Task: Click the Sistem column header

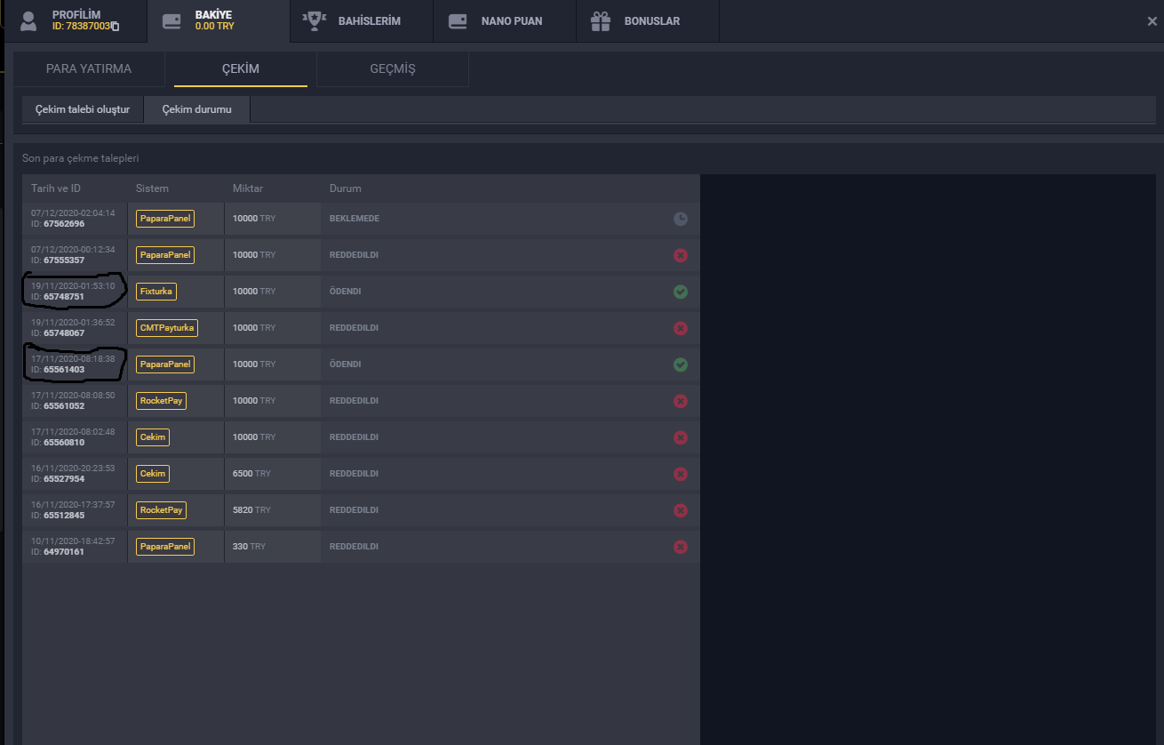Action: (152, 188)
